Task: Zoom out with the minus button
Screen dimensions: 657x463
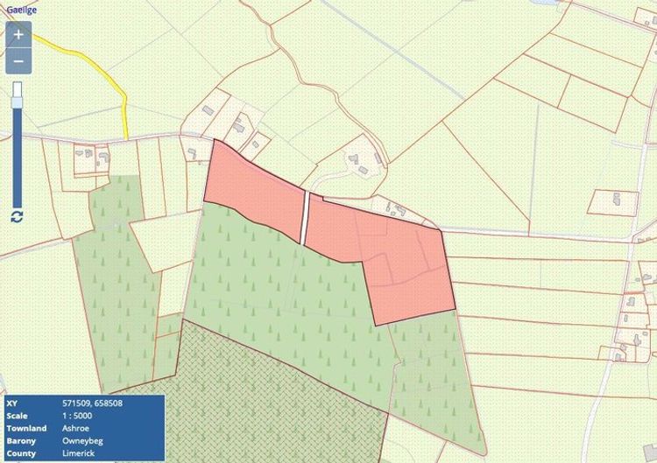Action: point(18,61)
